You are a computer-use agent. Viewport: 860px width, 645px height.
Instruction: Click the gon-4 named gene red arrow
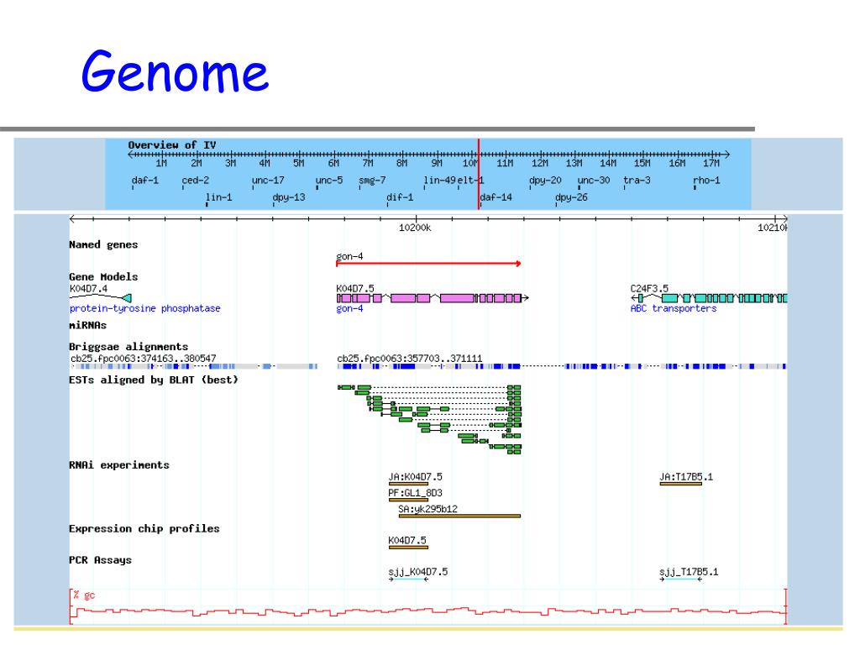point(428,264)
